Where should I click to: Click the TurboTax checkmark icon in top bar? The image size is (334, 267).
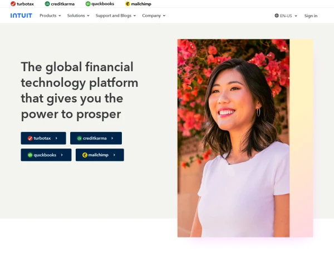point(13,4)
